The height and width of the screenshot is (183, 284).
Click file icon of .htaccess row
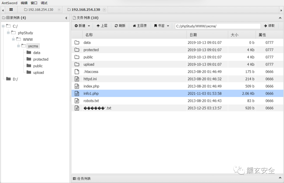pyautogui.click(x=77, y=71)
